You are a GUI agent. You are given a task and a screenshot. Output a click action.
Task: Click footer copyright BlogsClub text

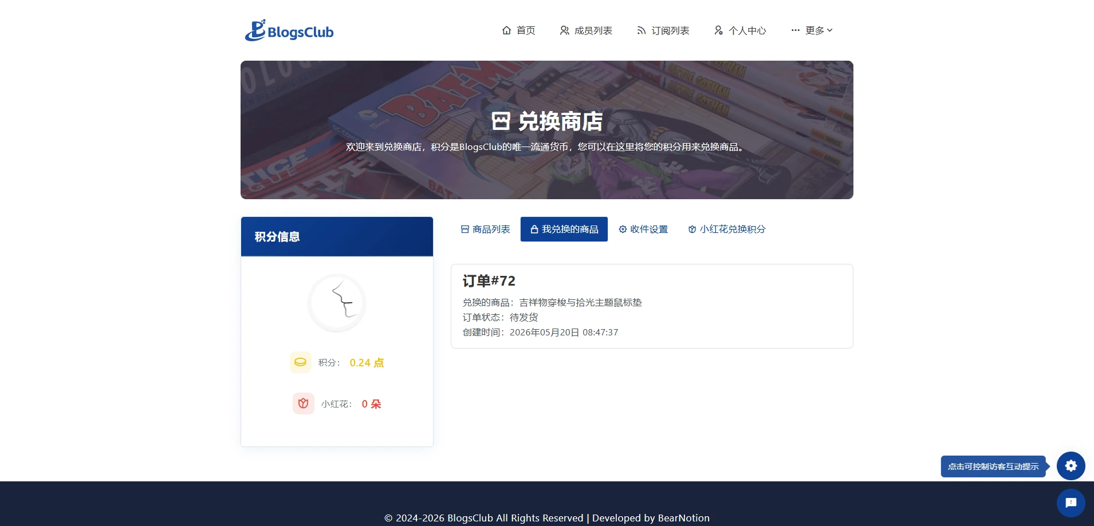tap(547, 518)
